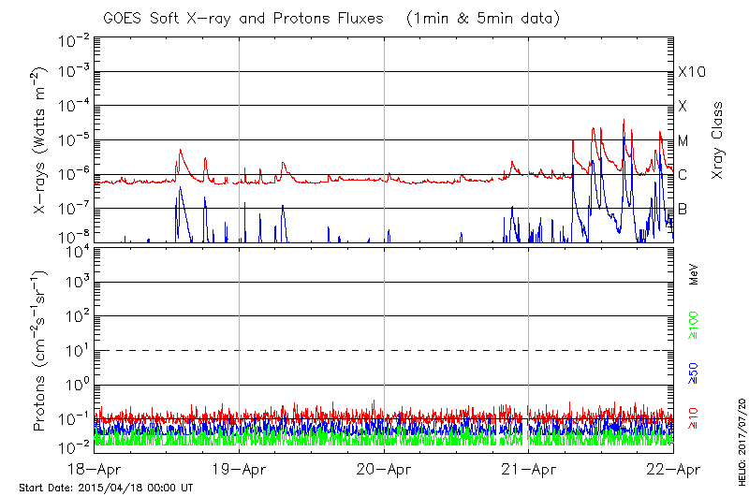The width and height of the screenshot is (749, 496).
Task: Click the X-rays (Watts m⁻²) axis title
Action: tap(42, 140)
